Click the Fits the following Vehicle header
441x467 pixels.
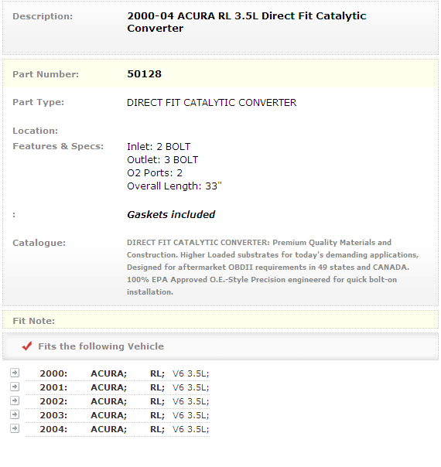pyautogui.click(x=101, y=346)
